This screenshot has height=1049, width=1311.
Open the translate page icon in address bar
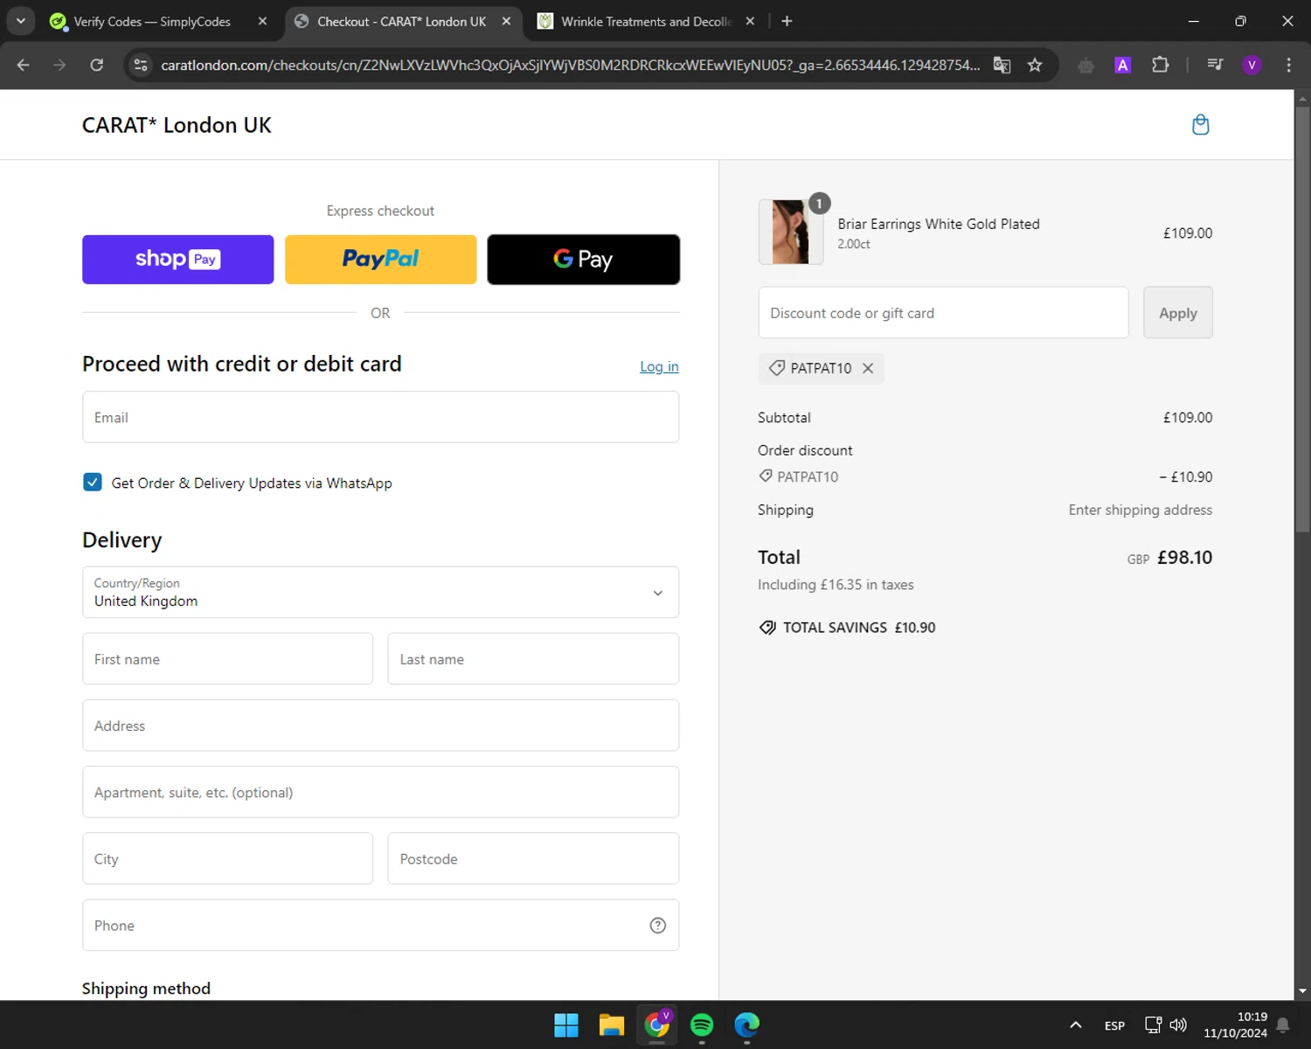point(1002,65)
